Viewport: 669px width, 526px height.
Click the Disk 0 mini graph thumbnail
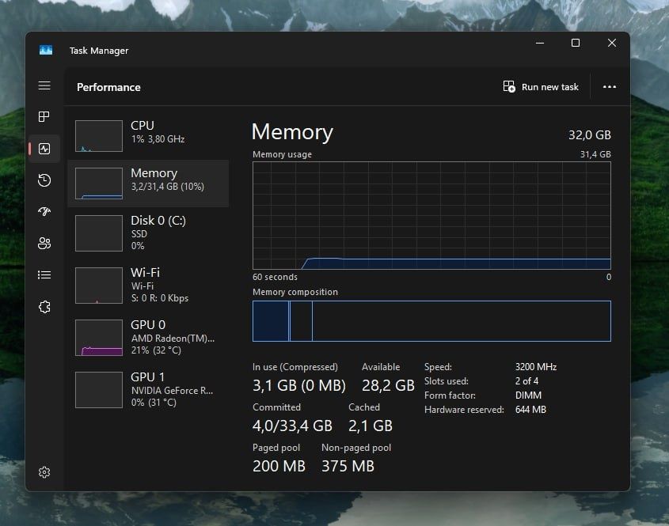tap(99, 233)
